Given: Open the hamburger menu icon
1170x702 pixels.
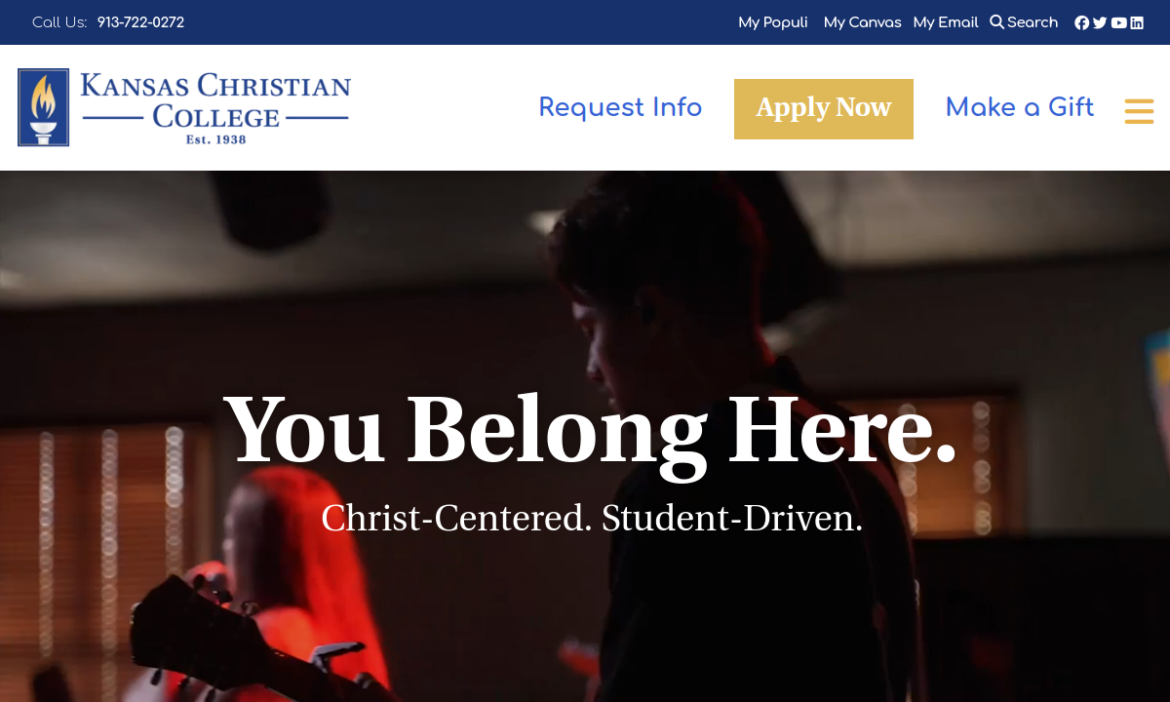Looking at the screenshot, I should click(x=1139, y=110).
